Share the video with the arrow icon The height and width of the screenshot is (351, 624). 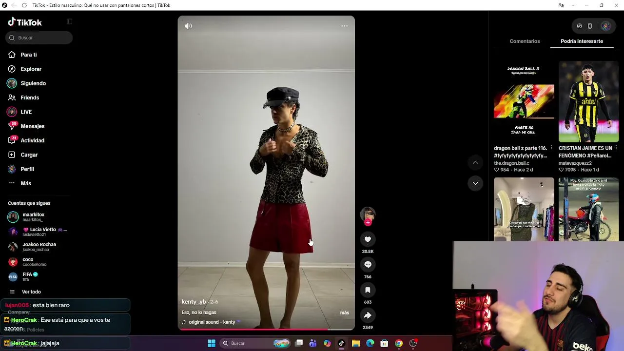368,315
